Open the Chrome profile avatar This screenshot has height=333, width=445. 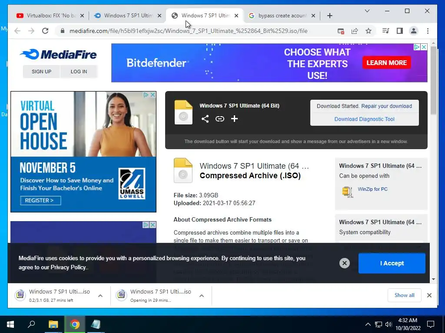pos(414,31)
